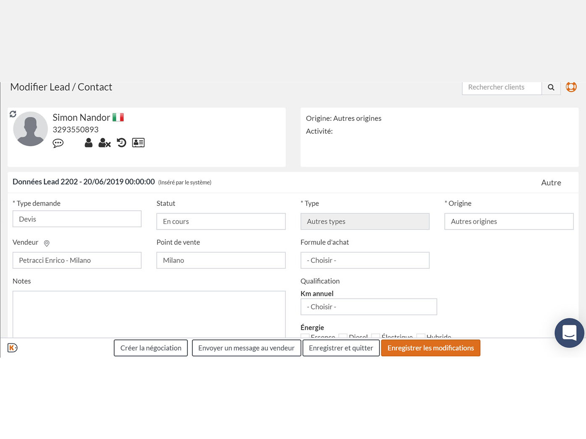
Task: Click Enregistrer et quitter button
Action: (x=341, y=348)
